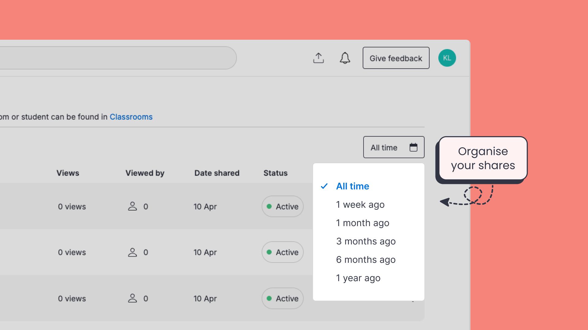Choose 6 months ago filter option
Viewport: 588px width, 330px height.
[366, 259]
